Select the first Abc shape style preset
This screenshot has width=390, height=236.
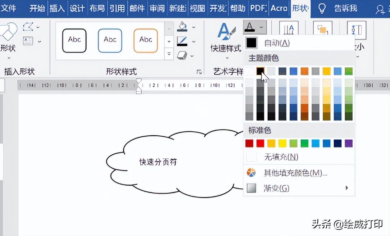(x=74, y=40)
